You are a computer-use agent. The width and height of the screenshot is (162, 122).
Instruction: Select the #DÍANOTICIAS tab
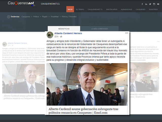pos(64,29)
